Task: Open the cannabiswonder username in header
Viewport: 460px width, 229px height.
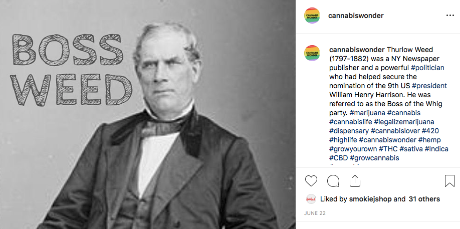Action: (x=356, y=16)
